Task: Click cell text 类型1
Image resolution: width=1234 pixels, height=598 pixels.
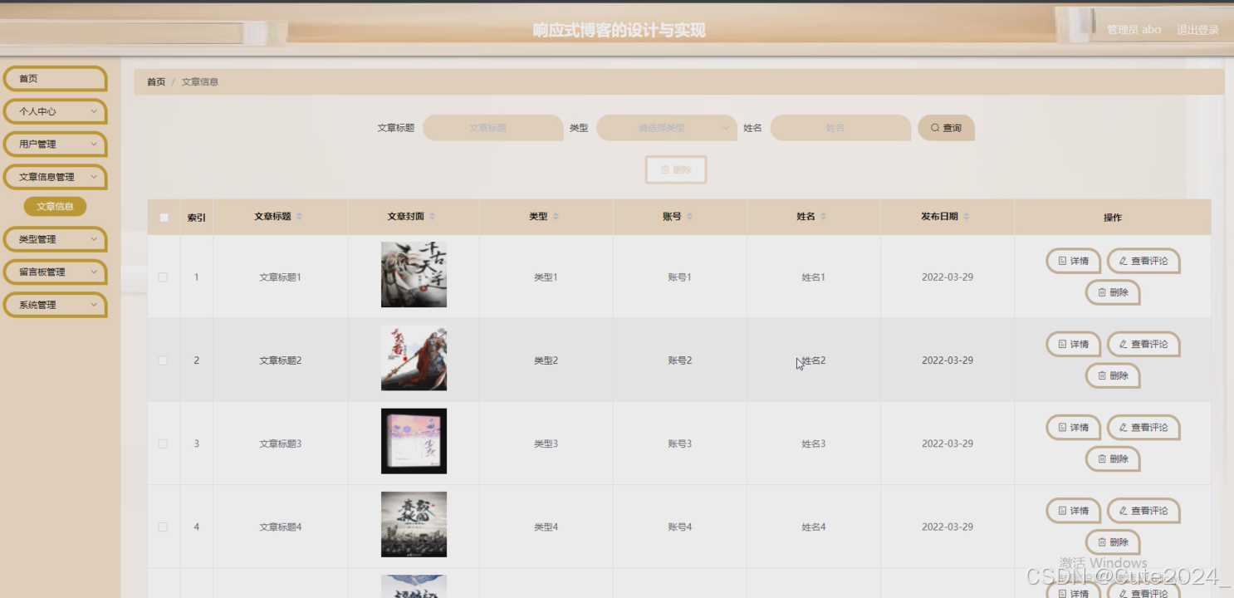Action: [546, 277]
